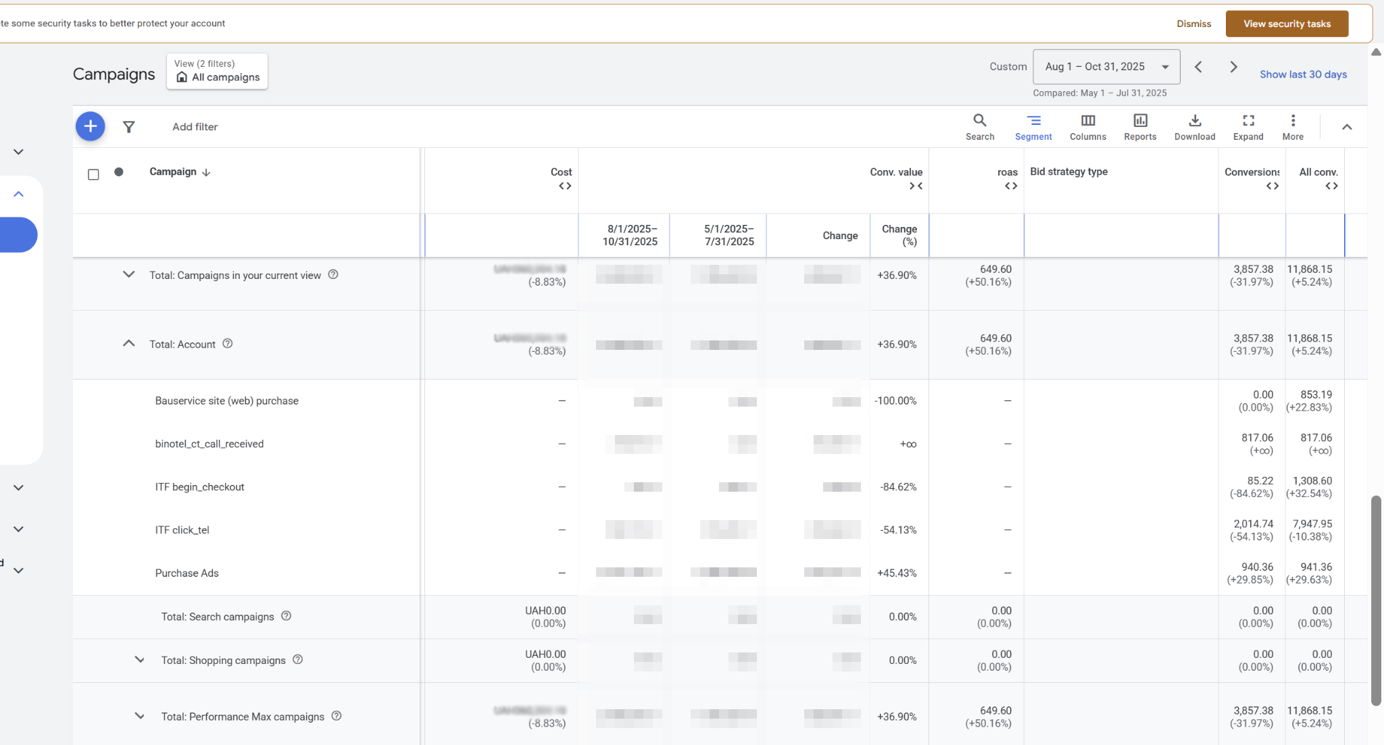Viewport: 1384px width, 745px height.
Task: Open the Segment menu
Action: click(x=1033, y=127)
